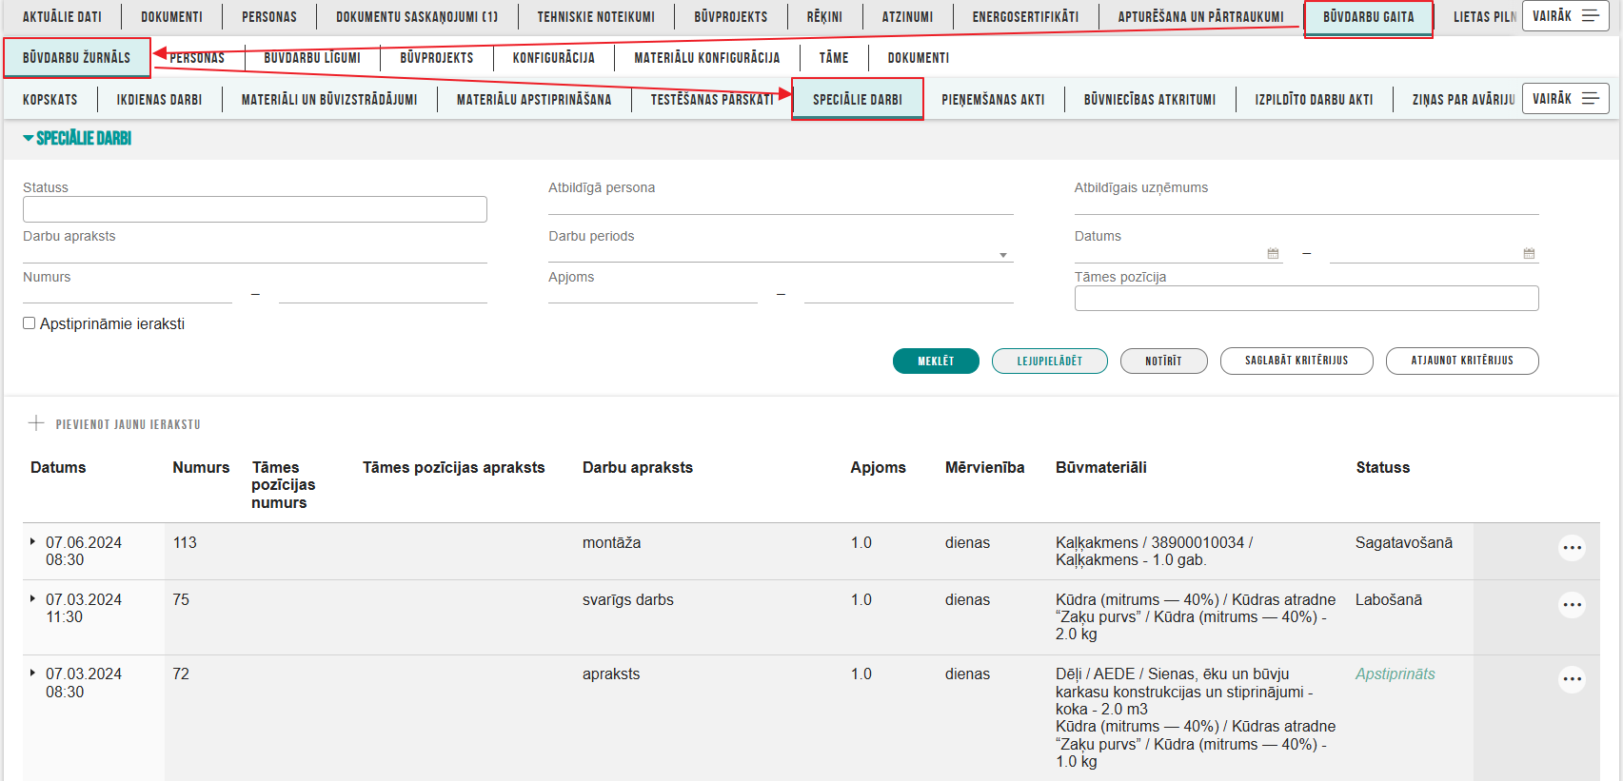
Task: Switch to Materiālu konfigurācija sub-tab
Action: [707, 58]
